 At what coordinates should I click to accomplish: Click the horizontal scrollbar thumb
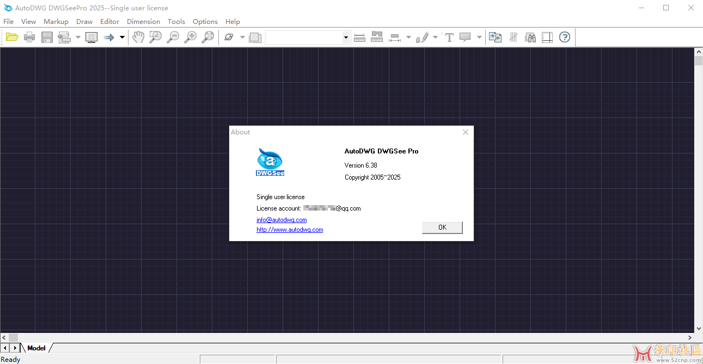point(13,338)
